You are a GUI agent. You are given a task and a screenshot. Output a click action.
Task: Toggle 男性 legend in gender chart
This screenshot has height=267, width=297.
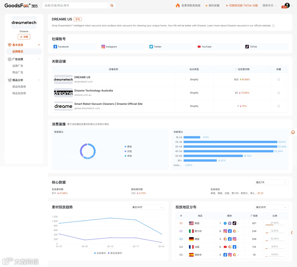coord(128,147)
